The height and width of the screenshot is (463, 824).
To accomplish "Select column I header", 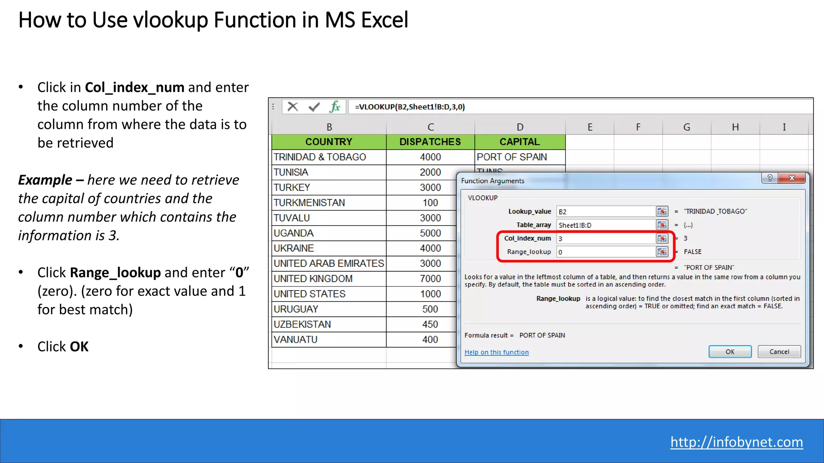I will [x=784, y=127].
